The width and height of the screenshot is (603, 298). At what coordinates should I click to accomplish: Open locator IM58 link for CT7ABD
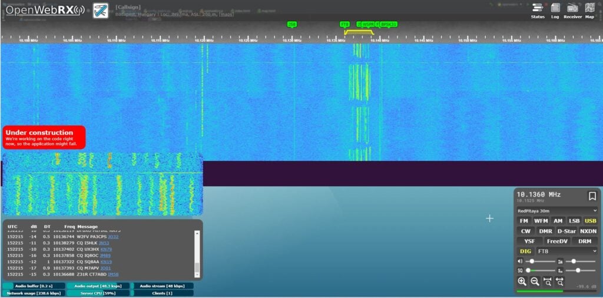point(113,274)
